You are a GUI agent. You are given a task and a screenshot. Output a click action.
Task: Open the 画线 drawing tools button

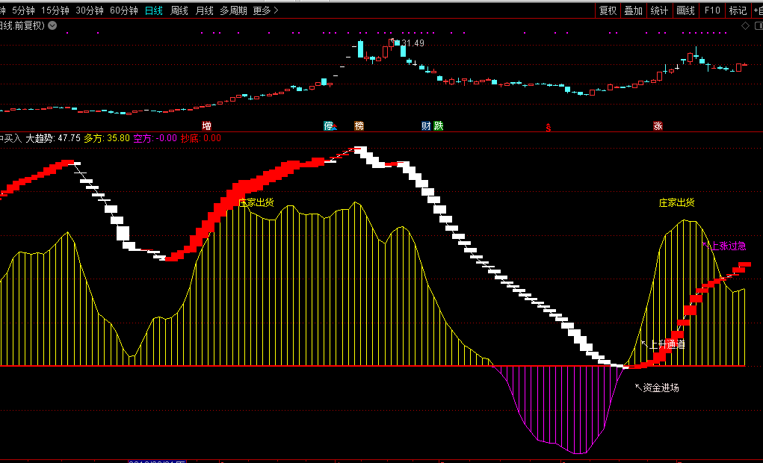click(x=686, y=10)
